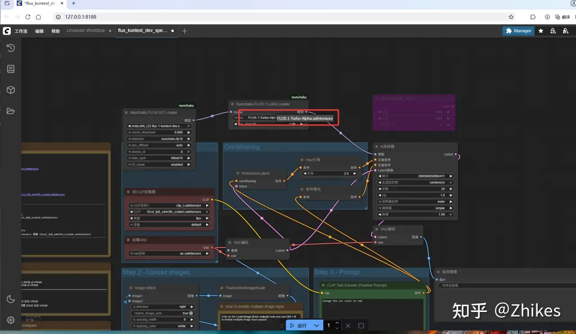Collapse the VAE解码 node dot

(377, 229)
